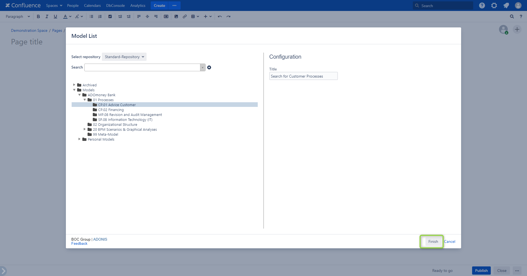Open the Help icon in header

coord(482,5)
